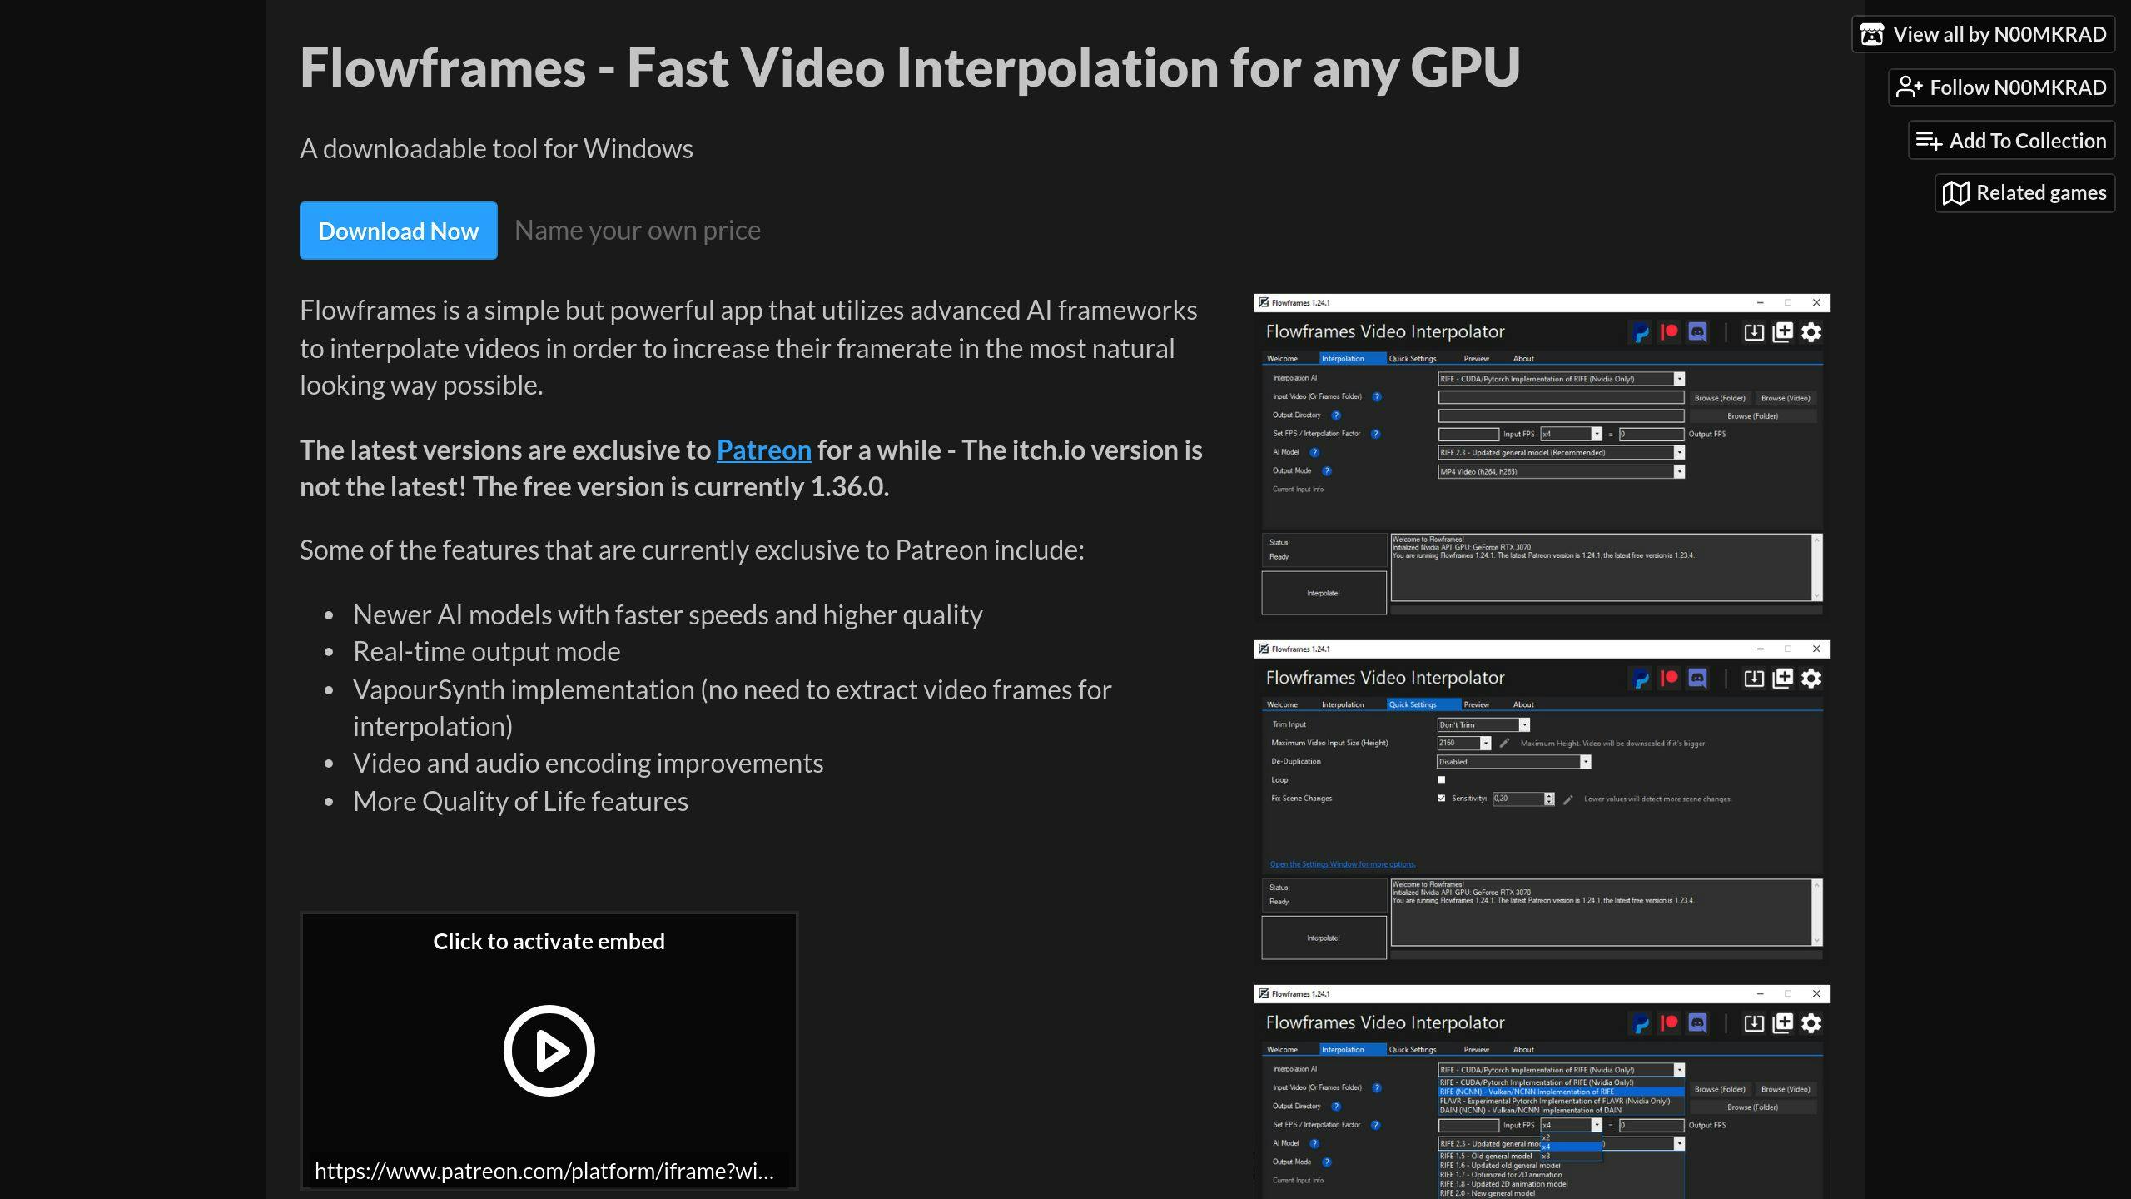This screenshot has height=1199, width=2131.
Task: Open Related games
Action: pyautogui.click(x=2024, y=193)
